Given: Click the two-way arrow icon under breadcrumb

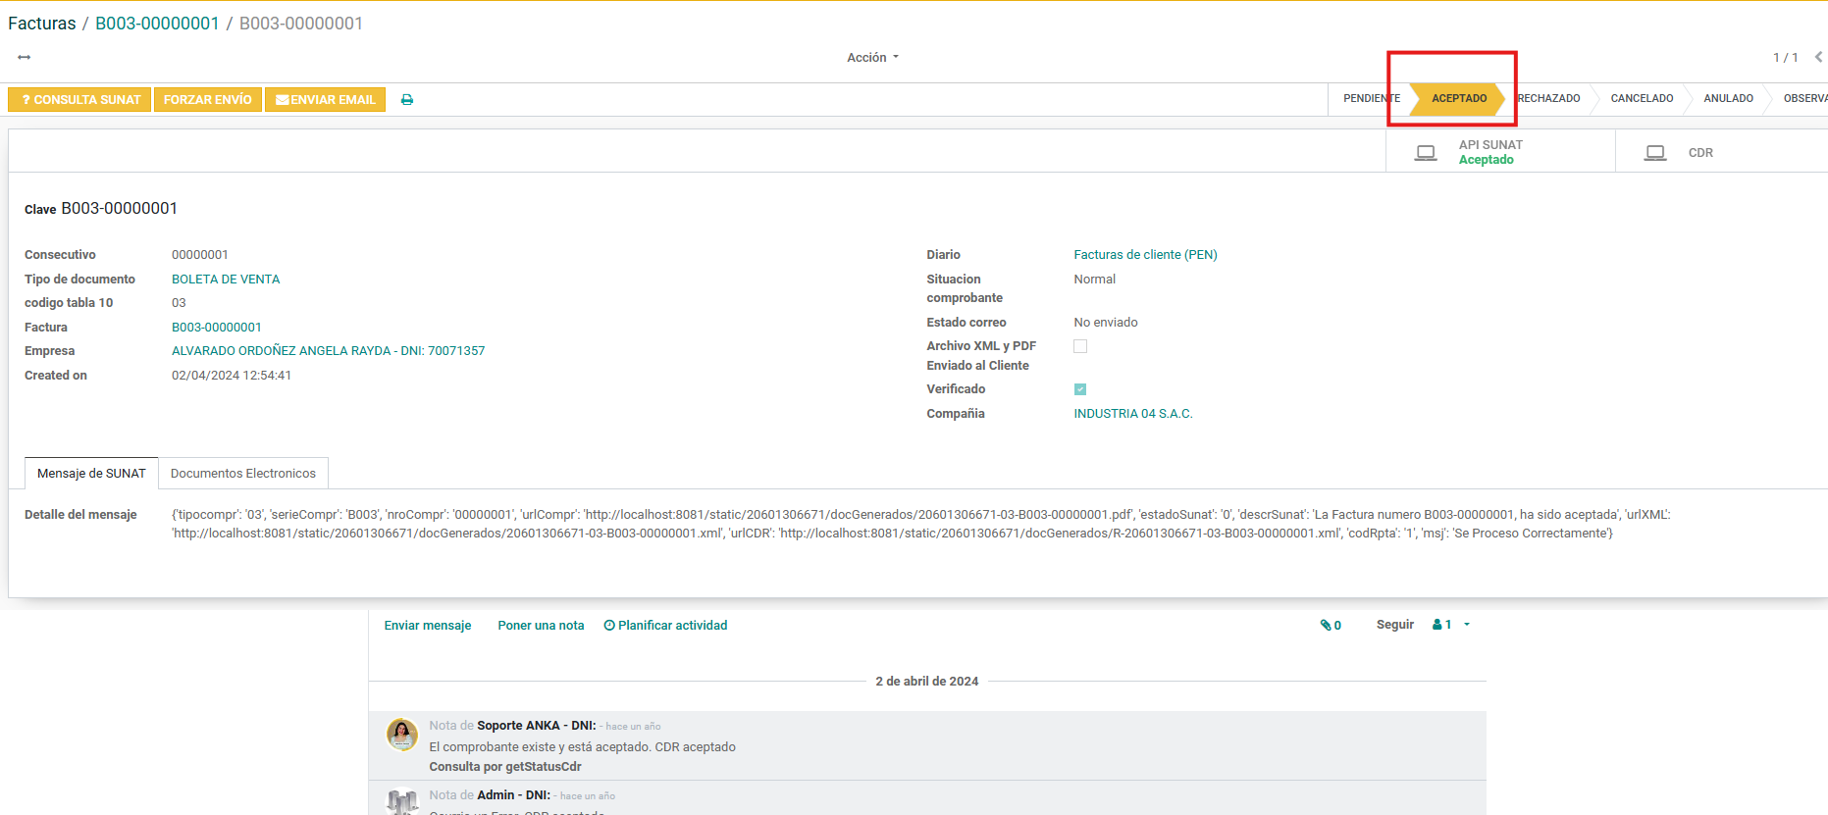Looking at the screenshot, I should tap(25, 58).
